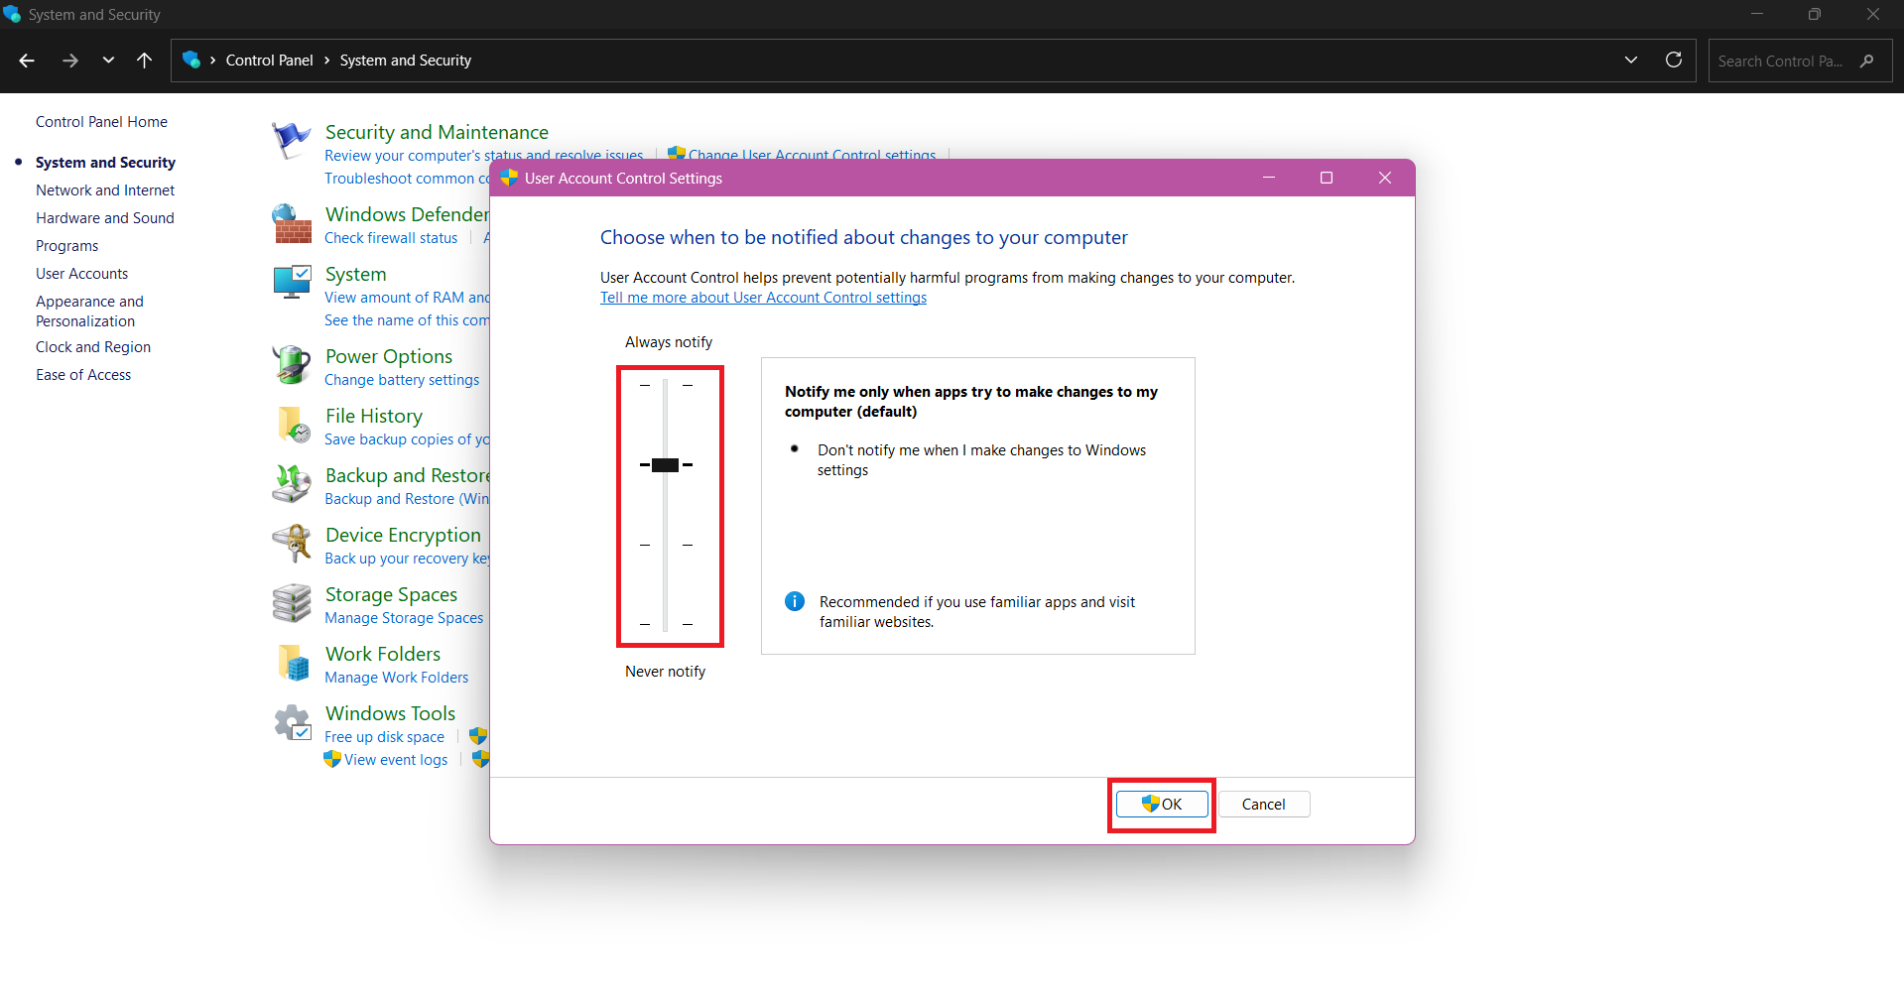Screen dimensions: 1904x1001
Task: Open Hardware and Sound category
Action: 105,218
